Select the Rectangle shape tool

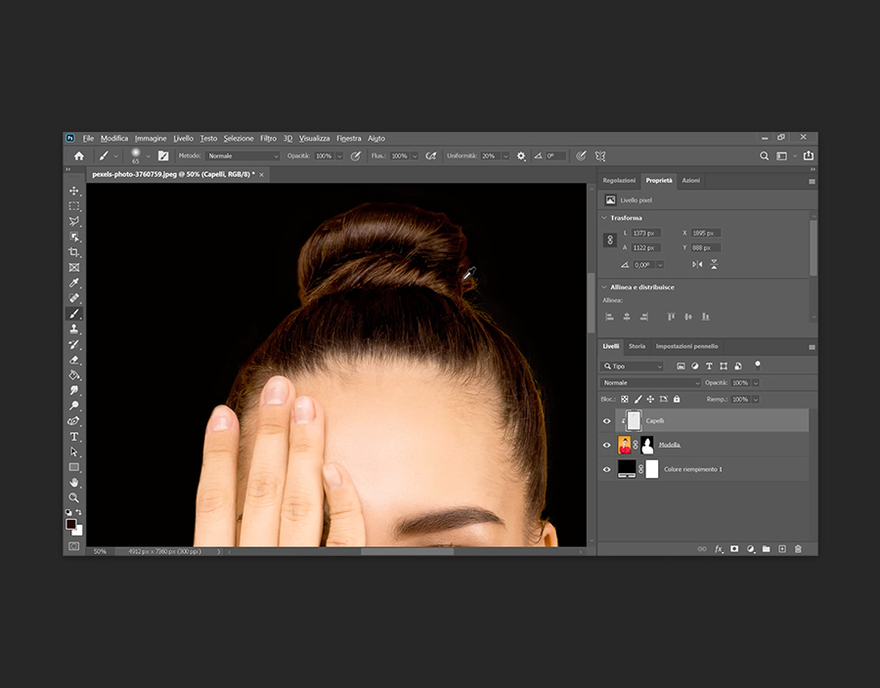74,466
